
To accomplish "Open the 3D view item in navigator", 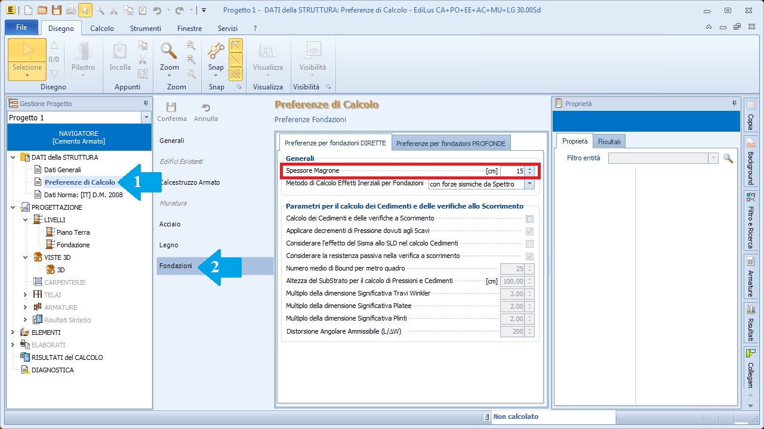I will (x=60, y=270).
